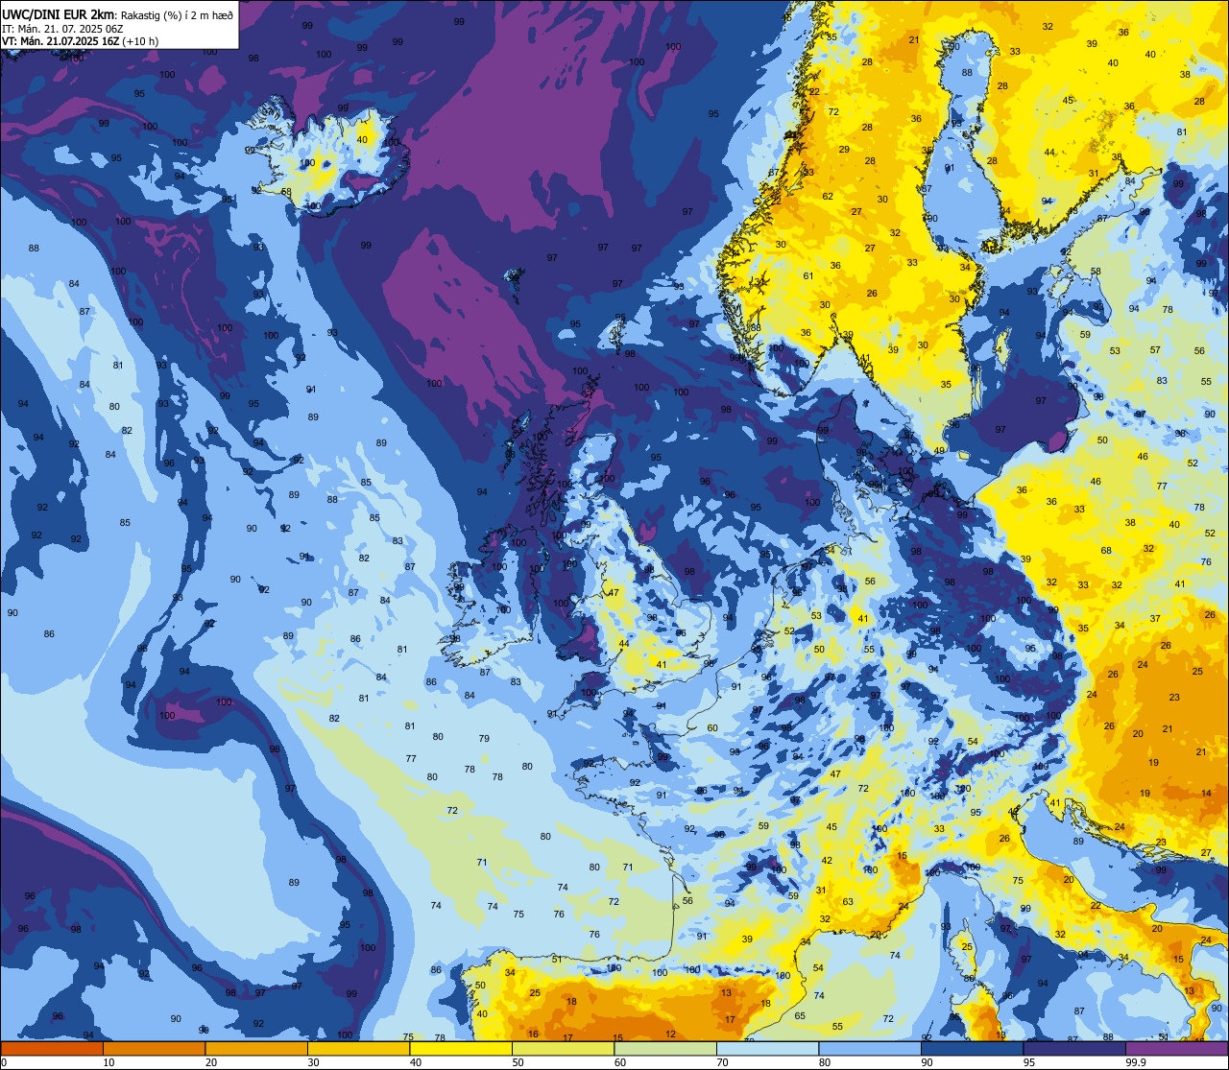Click the 80–90% blue legend segment

tap(870, 1049)
